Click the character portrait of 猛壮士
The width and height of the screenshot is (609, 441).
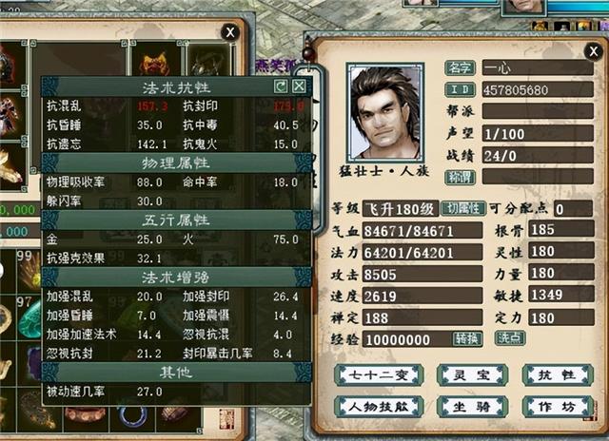tap(384, 112)
